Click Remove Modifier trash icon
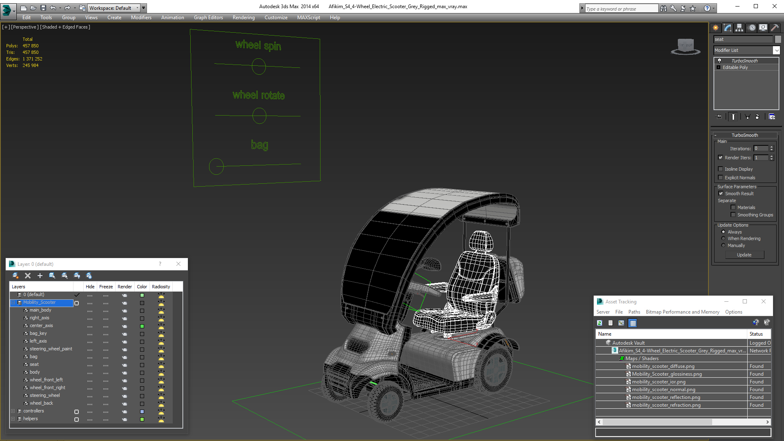This screenshot has width=784, height=441. pos(757,117)
